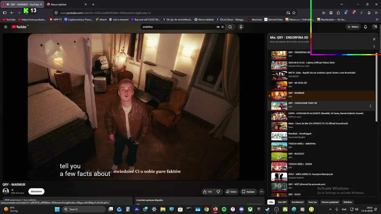Open the Cryptocurrency Prices bookmark
381x214 pixels.
click(79, 20)
